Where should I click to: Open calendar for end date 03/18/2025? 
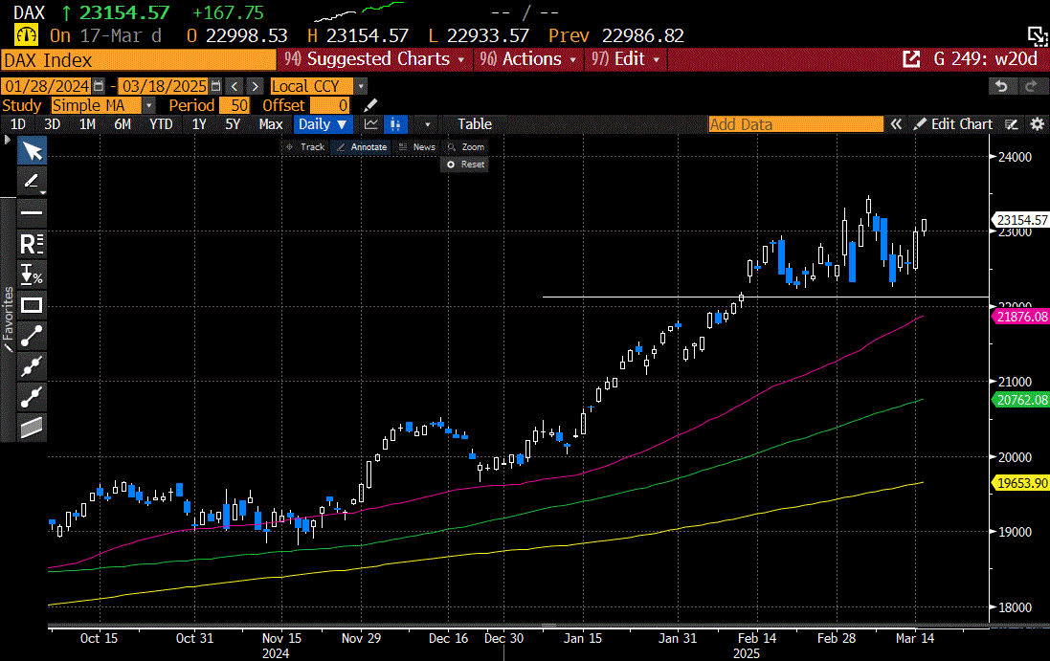(215, 86)
